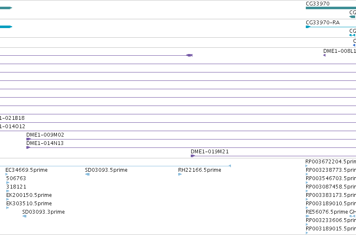Viewport: 356px width, 235px height.
Task: Click the light blue arrowhead ending the long EST line
Action: 230,166
